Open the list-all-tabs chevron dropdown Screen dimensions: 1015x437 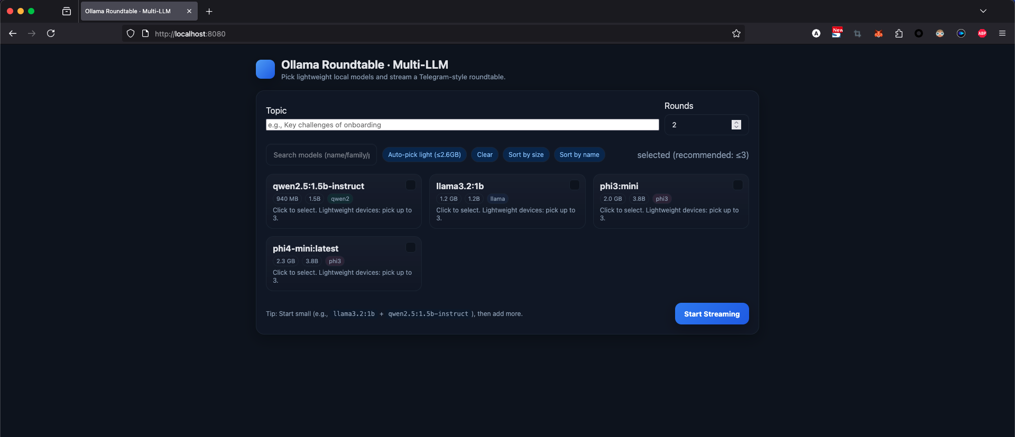point(983,11)
